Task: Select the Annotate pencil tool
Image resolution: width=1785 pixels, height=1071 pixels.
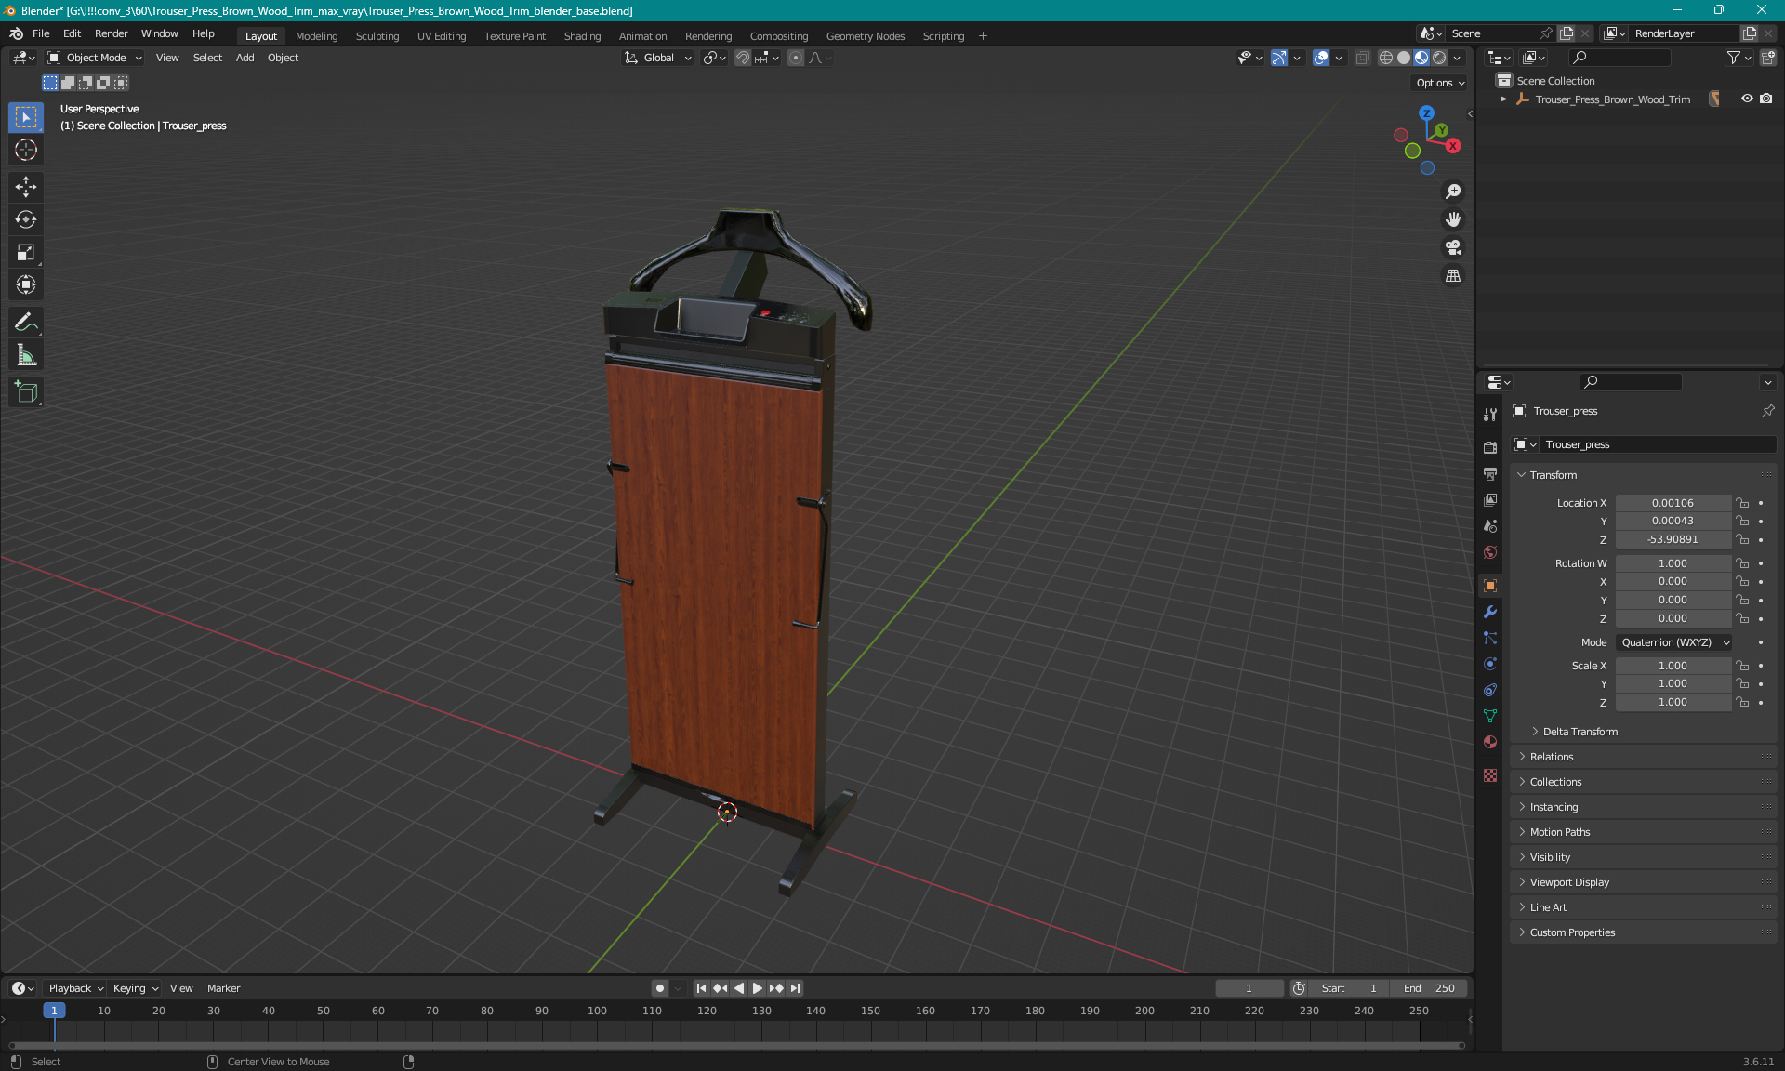Action: point(26,323)
